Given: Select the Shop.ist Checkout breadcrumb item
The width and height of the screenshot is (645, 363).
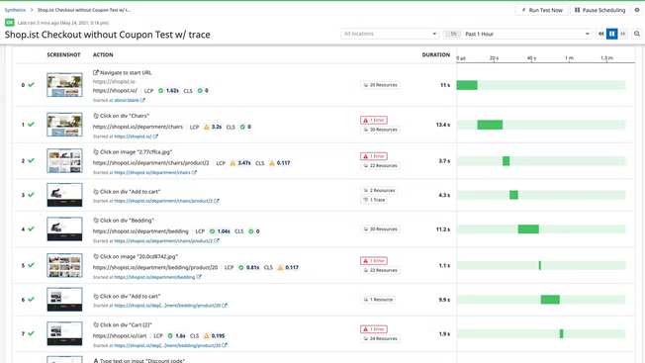Looking at the screenshot, I should click(x=84, y=10).
